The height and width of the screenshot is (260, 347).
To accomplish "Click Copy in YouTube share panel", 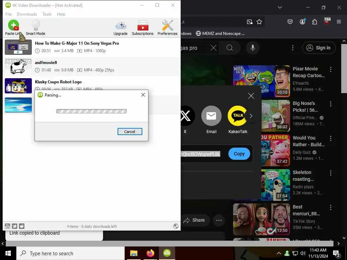I will coord(239,154).
